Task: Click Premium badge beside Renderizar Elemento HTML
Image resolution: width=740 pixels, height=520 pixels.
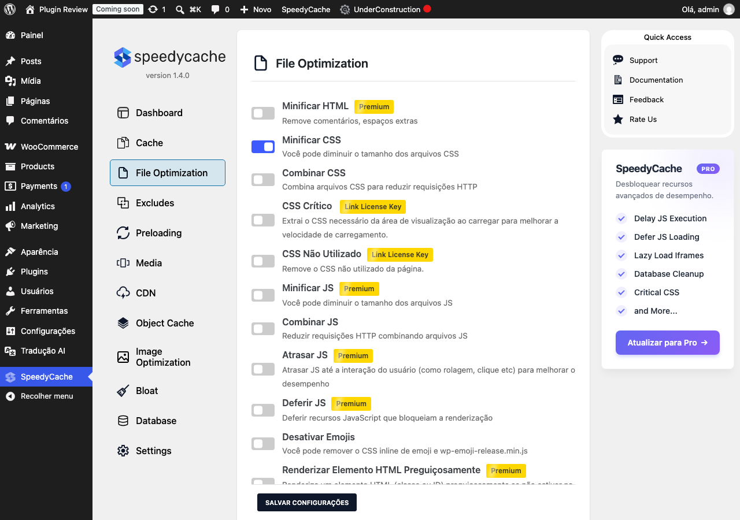Action: 506,471
